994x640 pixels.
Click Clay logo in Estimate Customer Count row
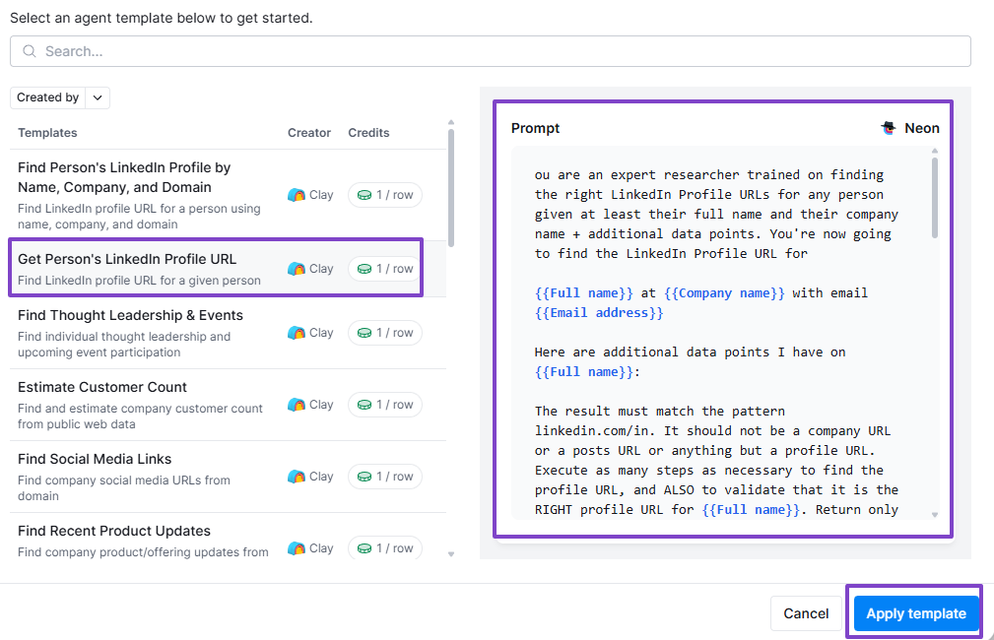pos(297,405)
